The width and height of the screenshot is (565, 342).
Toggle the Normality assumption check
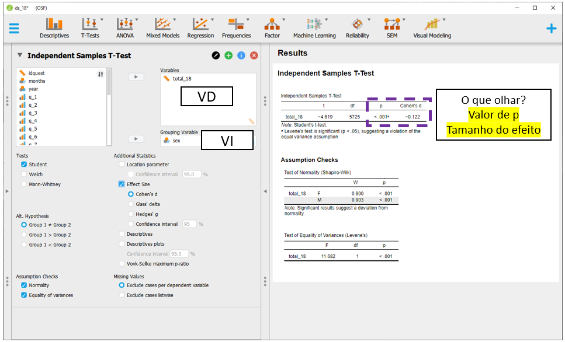pyautogui.click(x=24, y=285)
